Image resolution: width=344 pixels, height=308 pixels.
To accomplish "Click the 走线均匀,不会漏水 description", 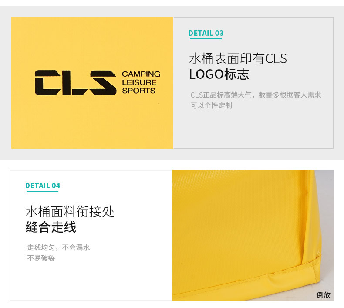I will [58, 247].
